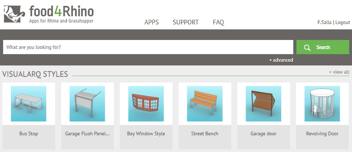352x152 pixels.
Task: Open the F.Salla user profile link
Action: 324,22
